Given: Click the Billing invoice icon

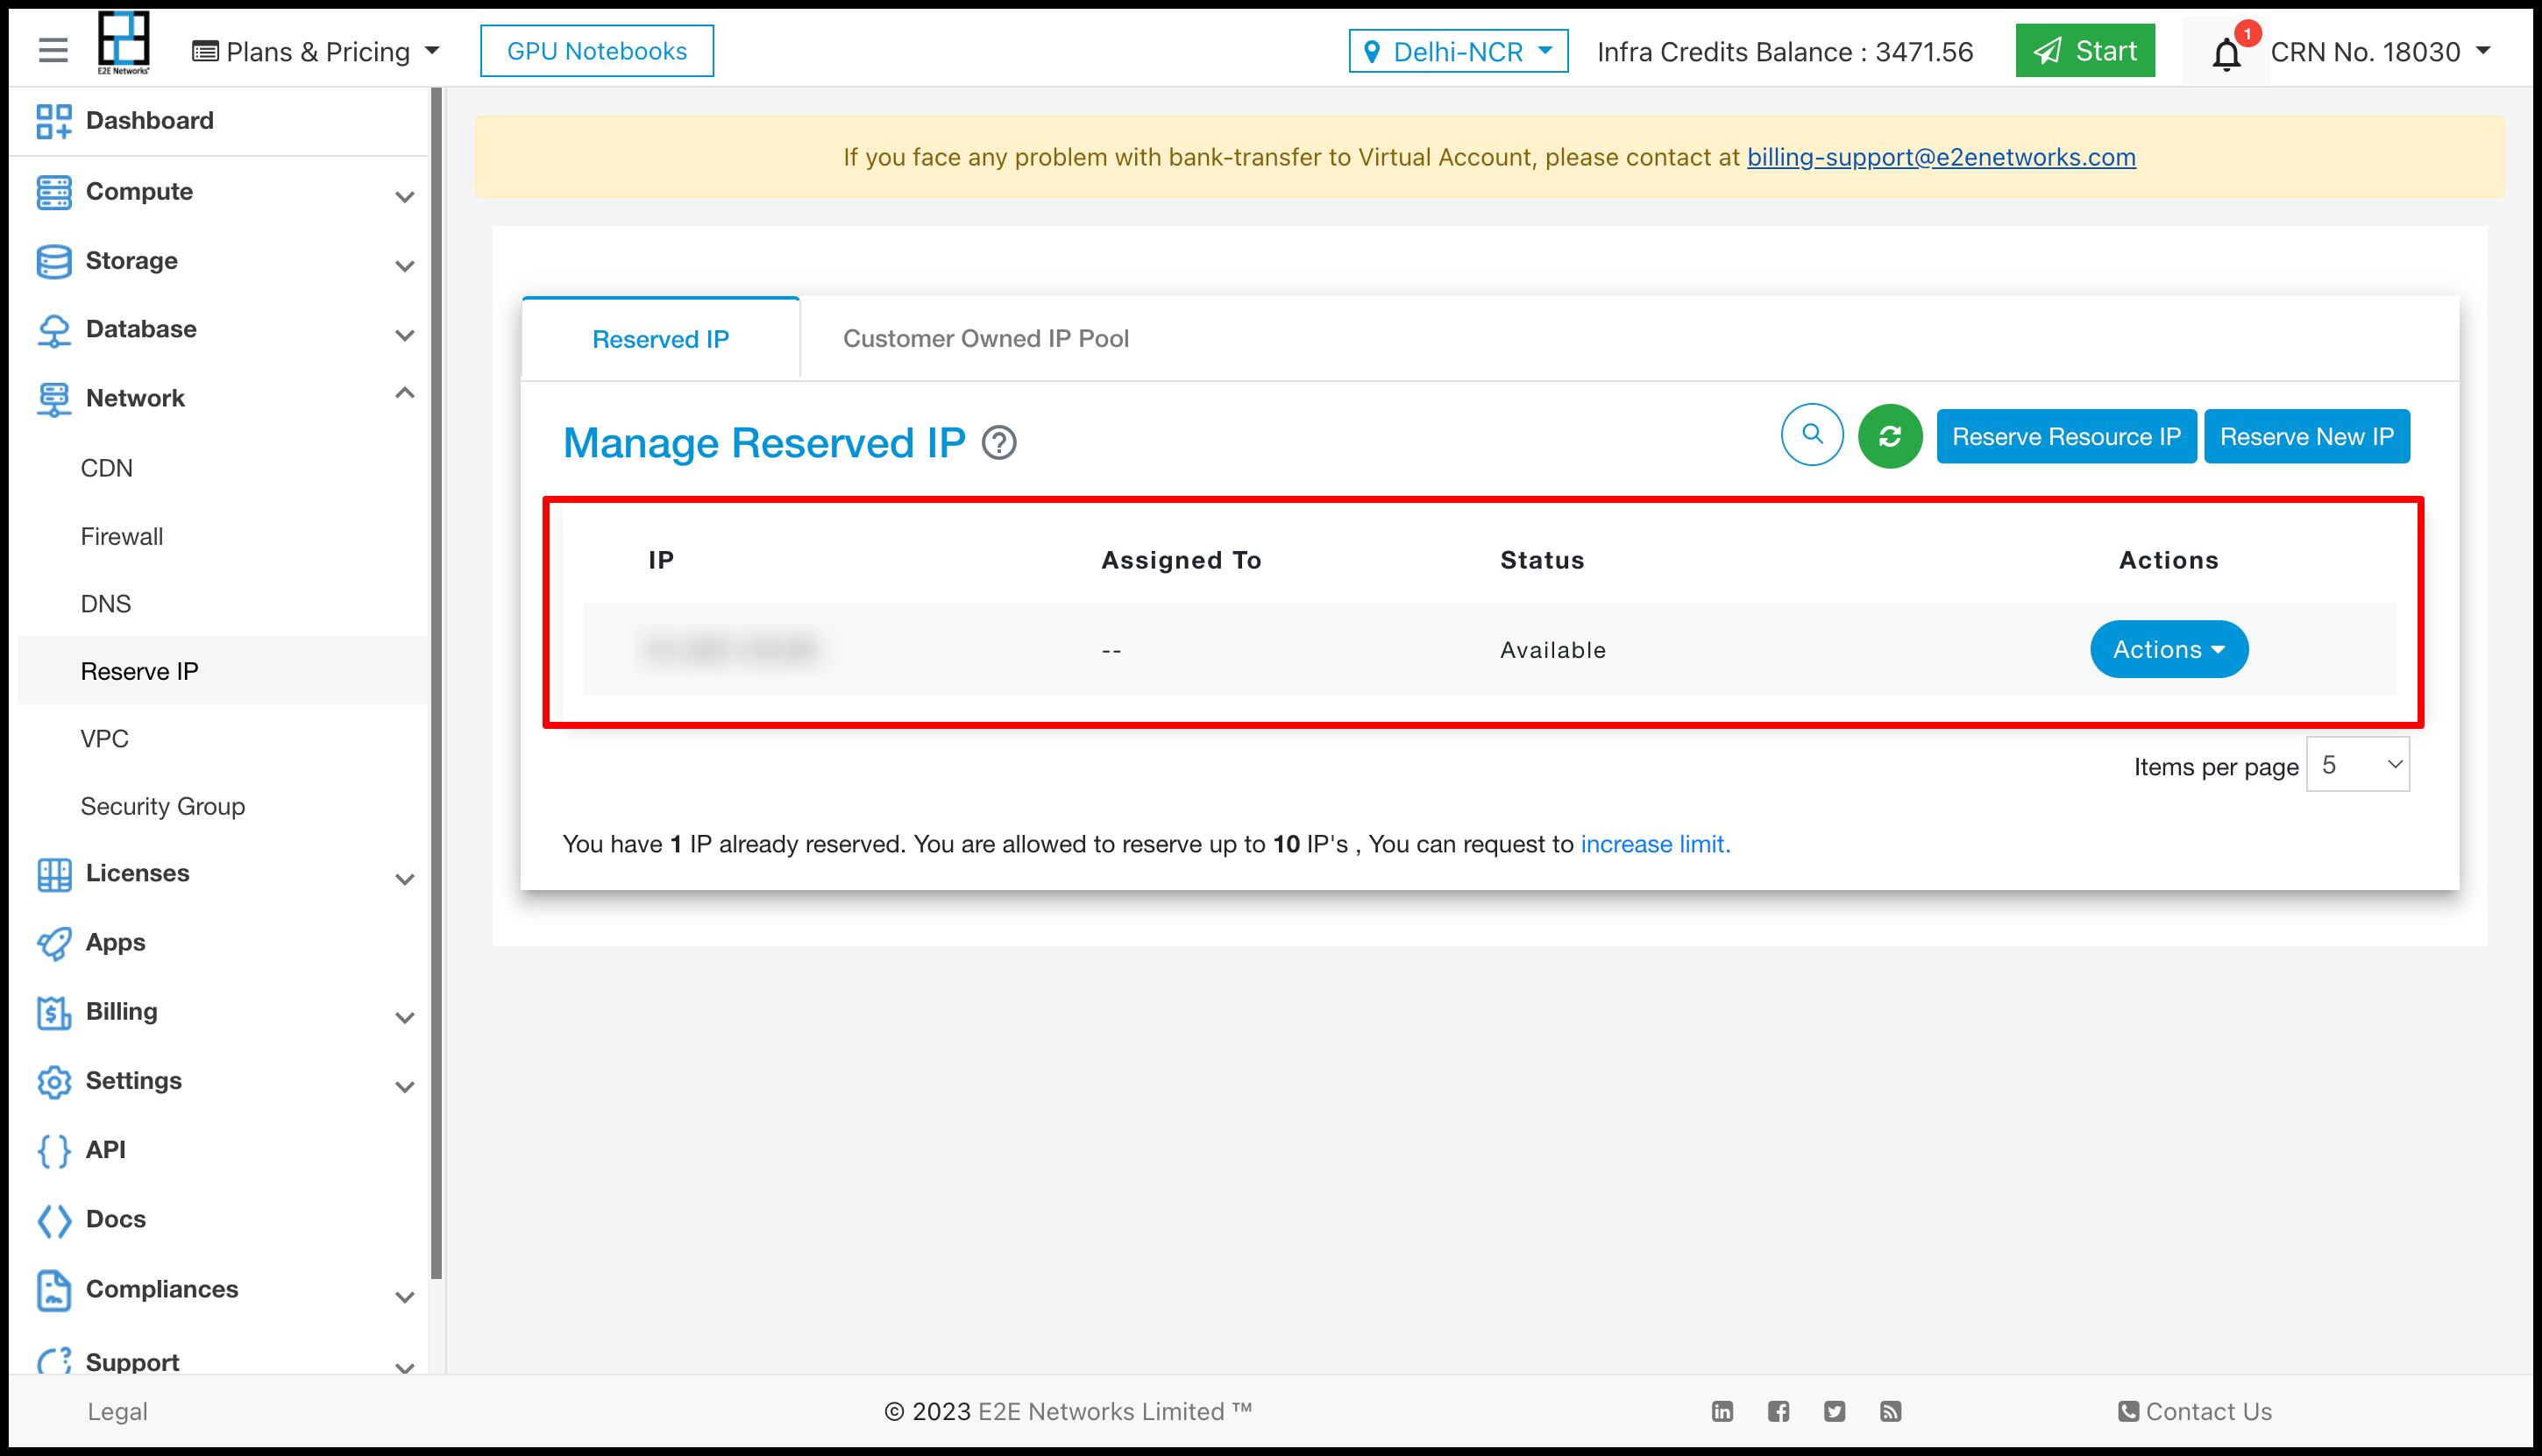Looking at the screenshot, I should [x=54, y=1012].
